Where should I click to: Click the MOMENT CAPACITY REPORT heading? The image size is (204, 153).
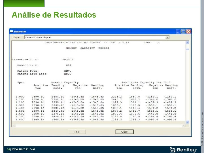88,48
